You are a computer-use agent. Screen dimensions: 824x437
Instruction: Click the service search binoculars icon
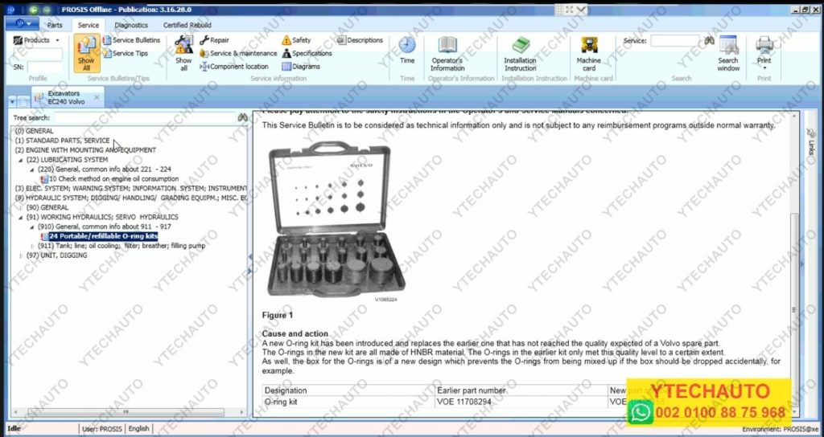point(710,40)
